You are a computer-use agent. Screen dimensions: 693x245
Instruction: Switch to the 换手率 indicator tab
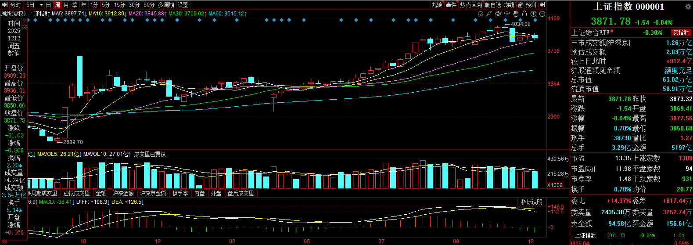pyautogui.click(x=180, y=193)
